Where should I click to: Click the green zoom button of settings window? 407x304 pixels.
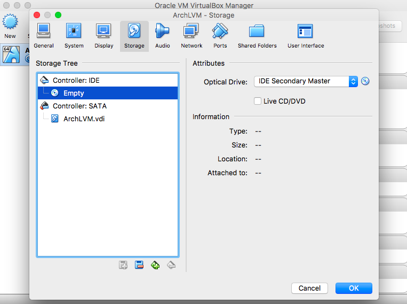pos(58,15)
